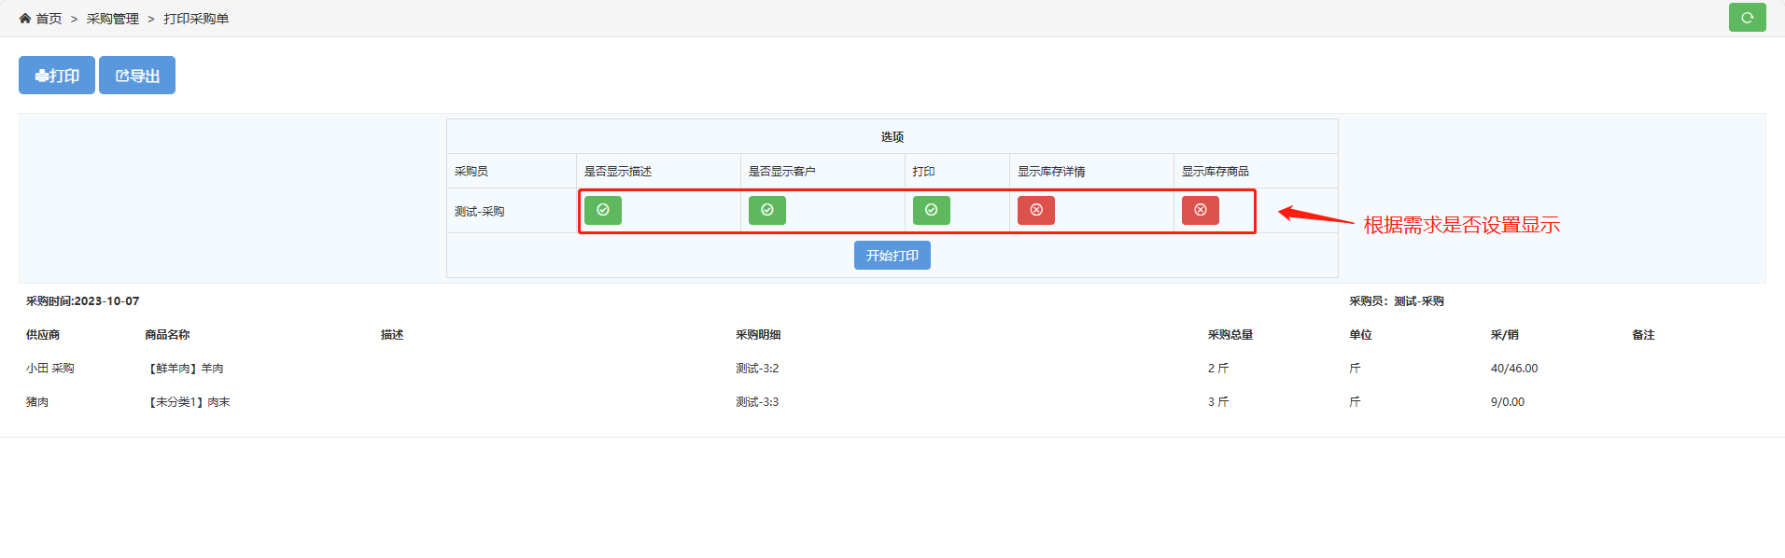Enable the 显示库存商品 red option
Image resolution: width=1785 pixels, height=558 pixels.
click(x=1201, y=210)
